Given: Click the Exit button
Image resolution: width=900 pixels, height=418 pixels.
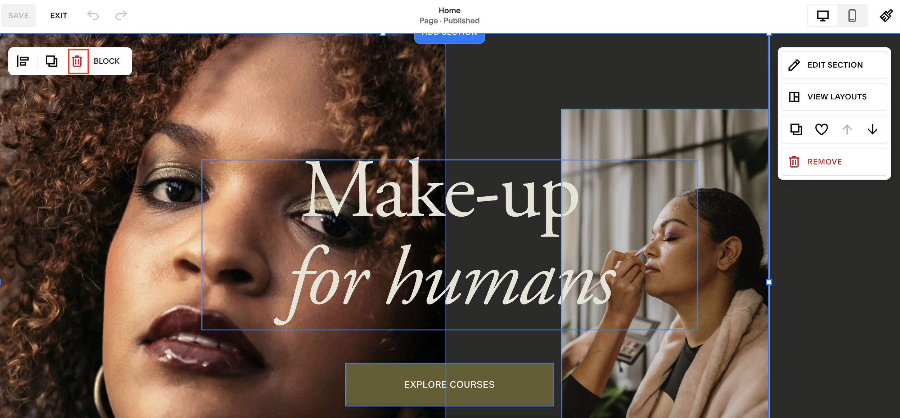Looking at the screenshot, I should point(59,15).
